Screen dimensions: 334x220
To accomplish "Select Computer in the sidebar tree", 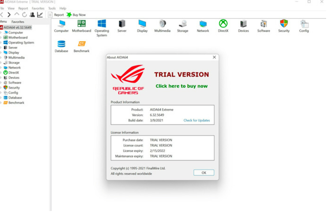I will tap(15, 33).
